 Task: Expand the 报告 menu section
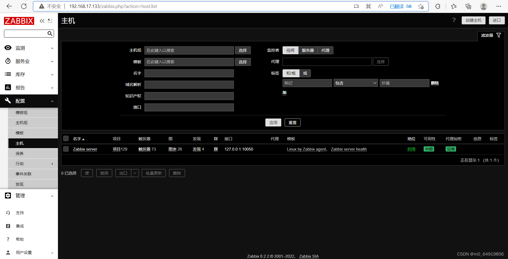point(52,88)
